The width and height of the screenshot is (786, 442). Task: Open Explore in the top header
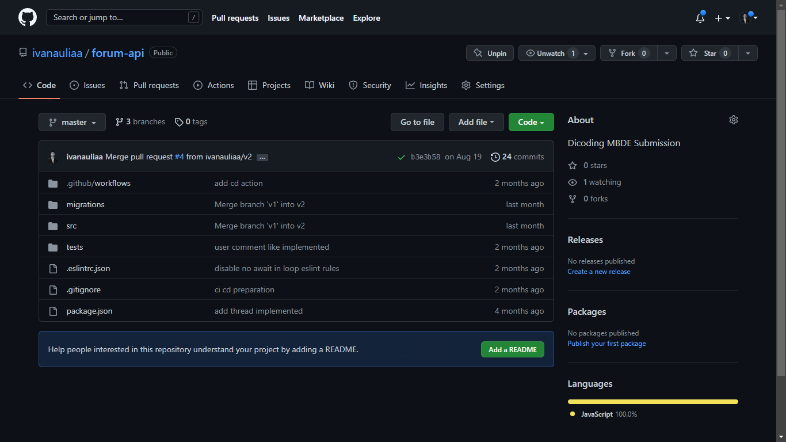[x=367, y=18]
